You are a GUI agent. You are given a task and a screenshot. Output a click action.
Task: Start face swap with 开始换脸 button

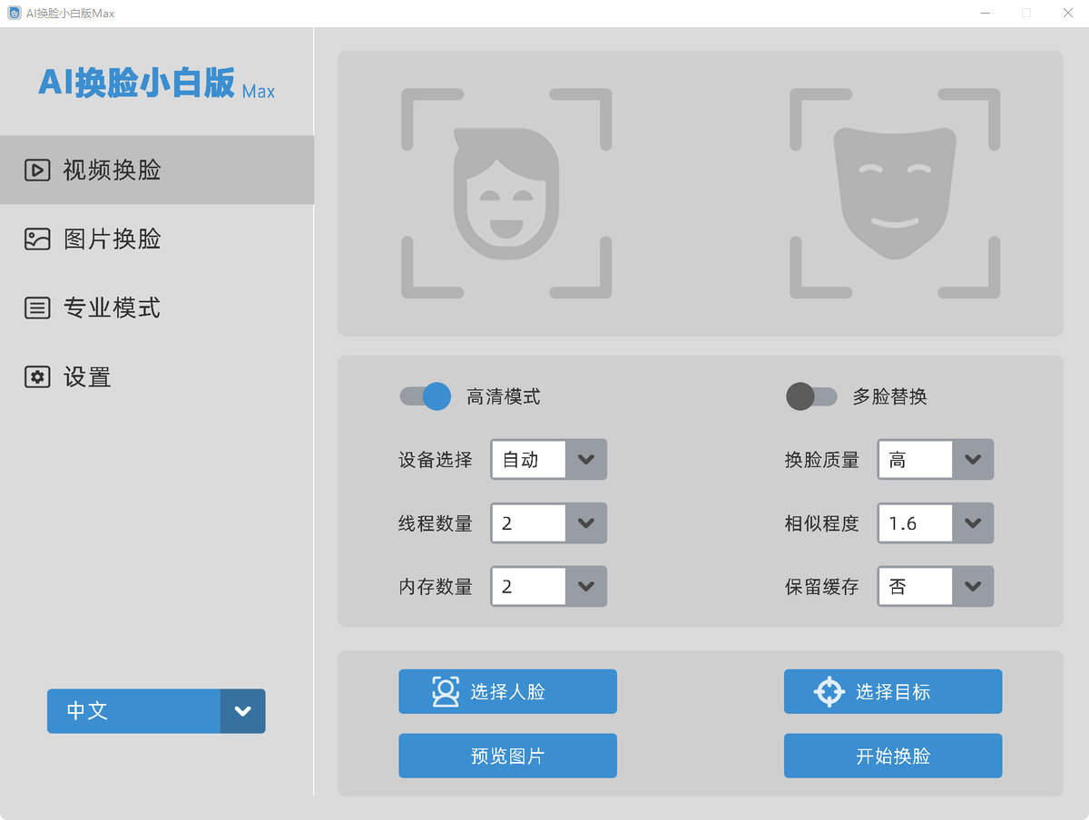tap(893, 756)
